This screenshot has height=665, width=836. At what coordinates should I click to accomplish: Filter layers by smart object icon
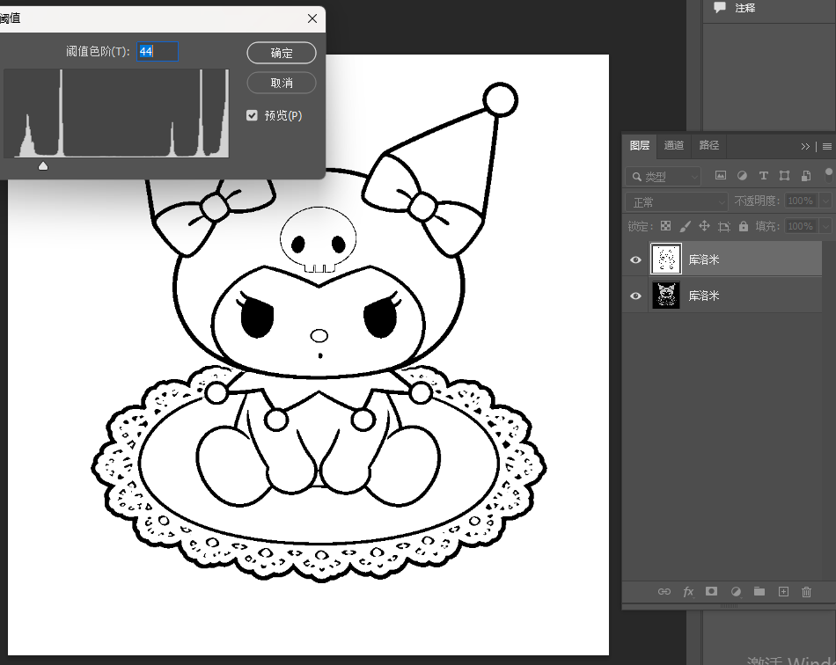(805, 175)
